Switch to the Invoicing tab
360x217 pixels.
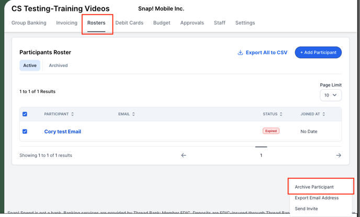[x=66, y=23]
